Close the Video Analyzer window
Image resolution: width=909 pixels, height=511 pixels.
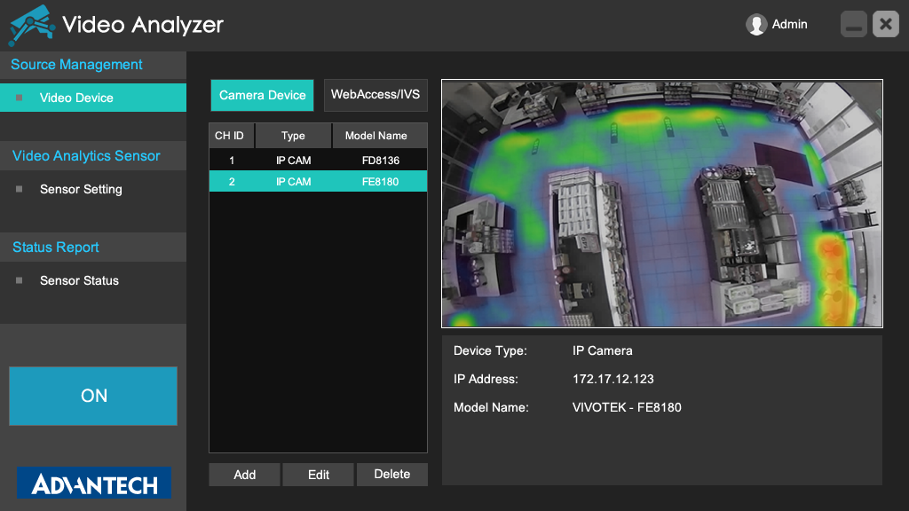pyautogui.click(x=885, y=25)
